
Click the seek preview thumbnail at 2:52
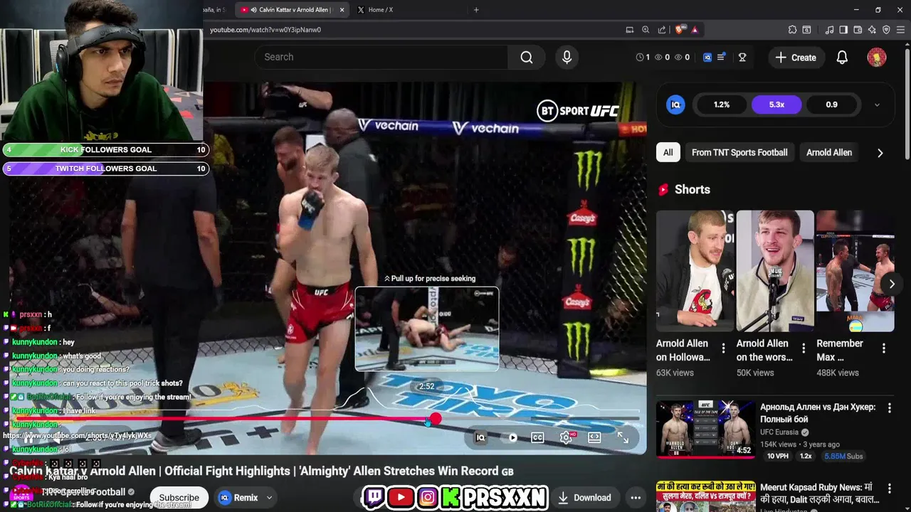[427, 329]
